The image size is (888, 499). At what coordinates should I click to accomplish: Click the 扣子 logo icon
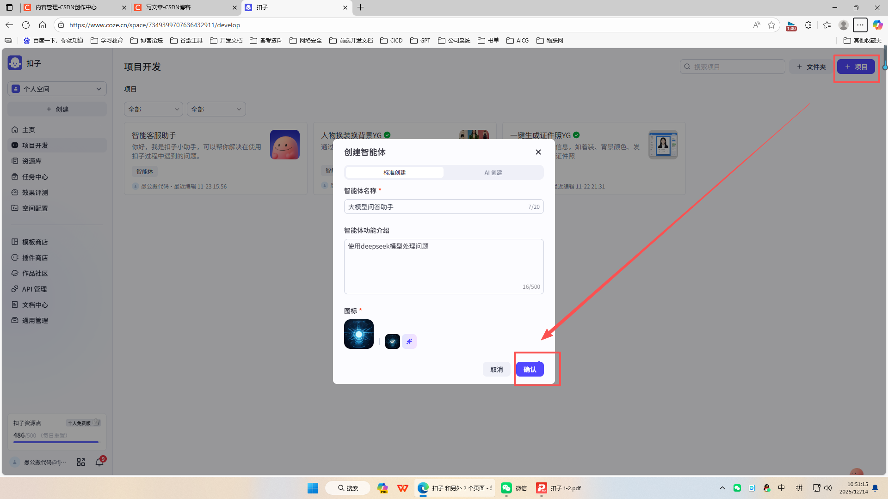click(x=15, y=63)
